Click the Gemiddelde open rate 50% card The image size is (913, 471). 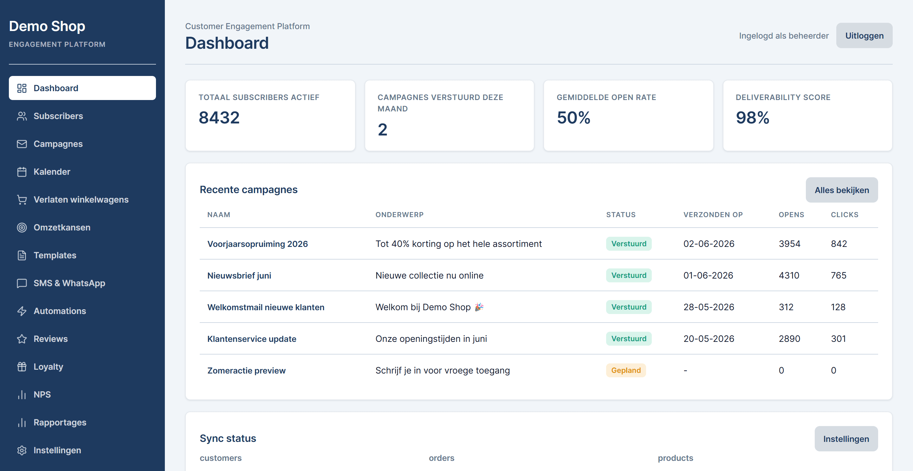coord(628,115)
